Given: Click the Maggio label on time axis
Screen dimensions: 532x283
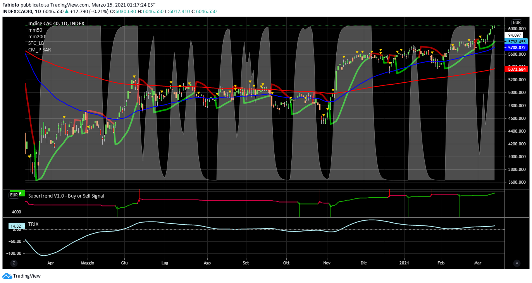Looking at the screenshot, I should [x=88, y=263].
